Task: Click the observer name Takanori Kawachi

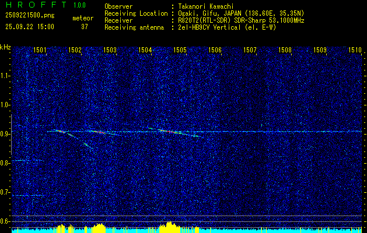Action: click(x=206, y=6)
